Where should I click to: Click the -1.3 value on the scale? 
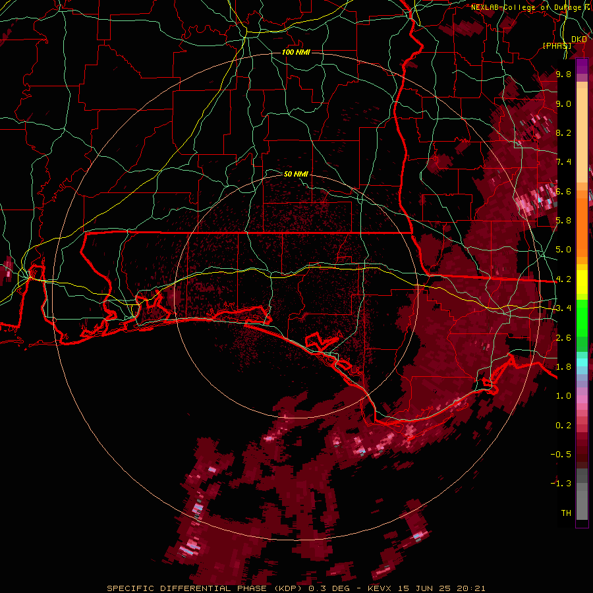[x=561, y=484]
